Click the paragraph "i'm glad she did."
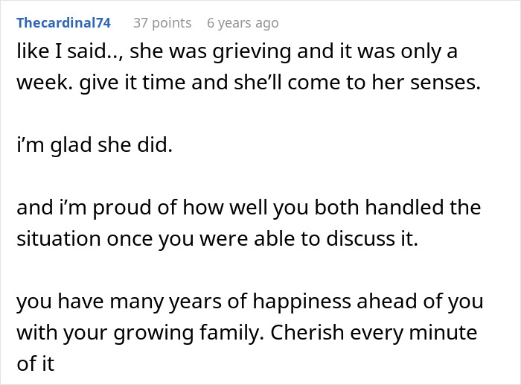This screenshot has width=521, height=385. (x=94, y=145)
